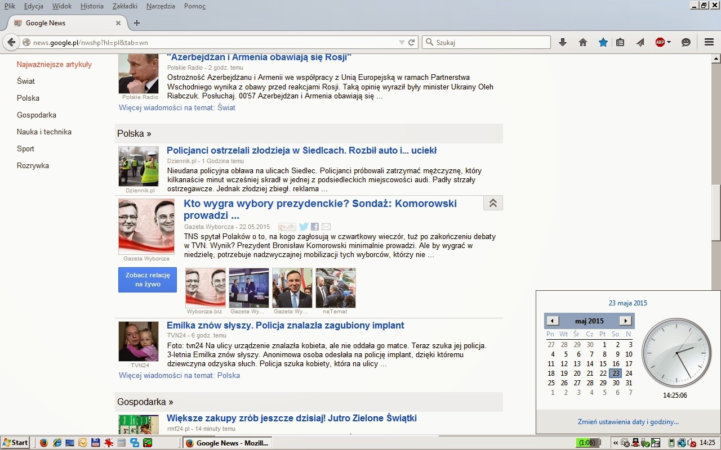Open the Edycja menu
The height and width of the screenshot is (450, 721).
pos(34,6)
